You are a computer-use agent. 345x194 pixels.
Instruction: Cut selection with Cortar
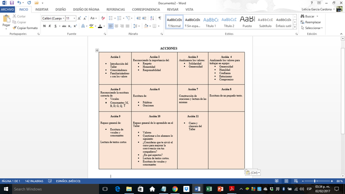pyautogui.click(x=19, y=16)
